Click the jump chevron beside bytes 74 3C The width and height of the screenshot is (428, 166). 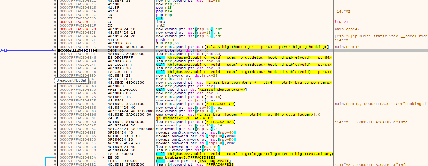(104, 118)
